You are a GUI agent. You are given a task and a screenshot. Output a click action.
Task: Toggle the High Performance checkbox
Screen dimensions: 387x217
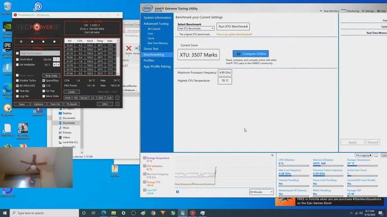point(18,53)
